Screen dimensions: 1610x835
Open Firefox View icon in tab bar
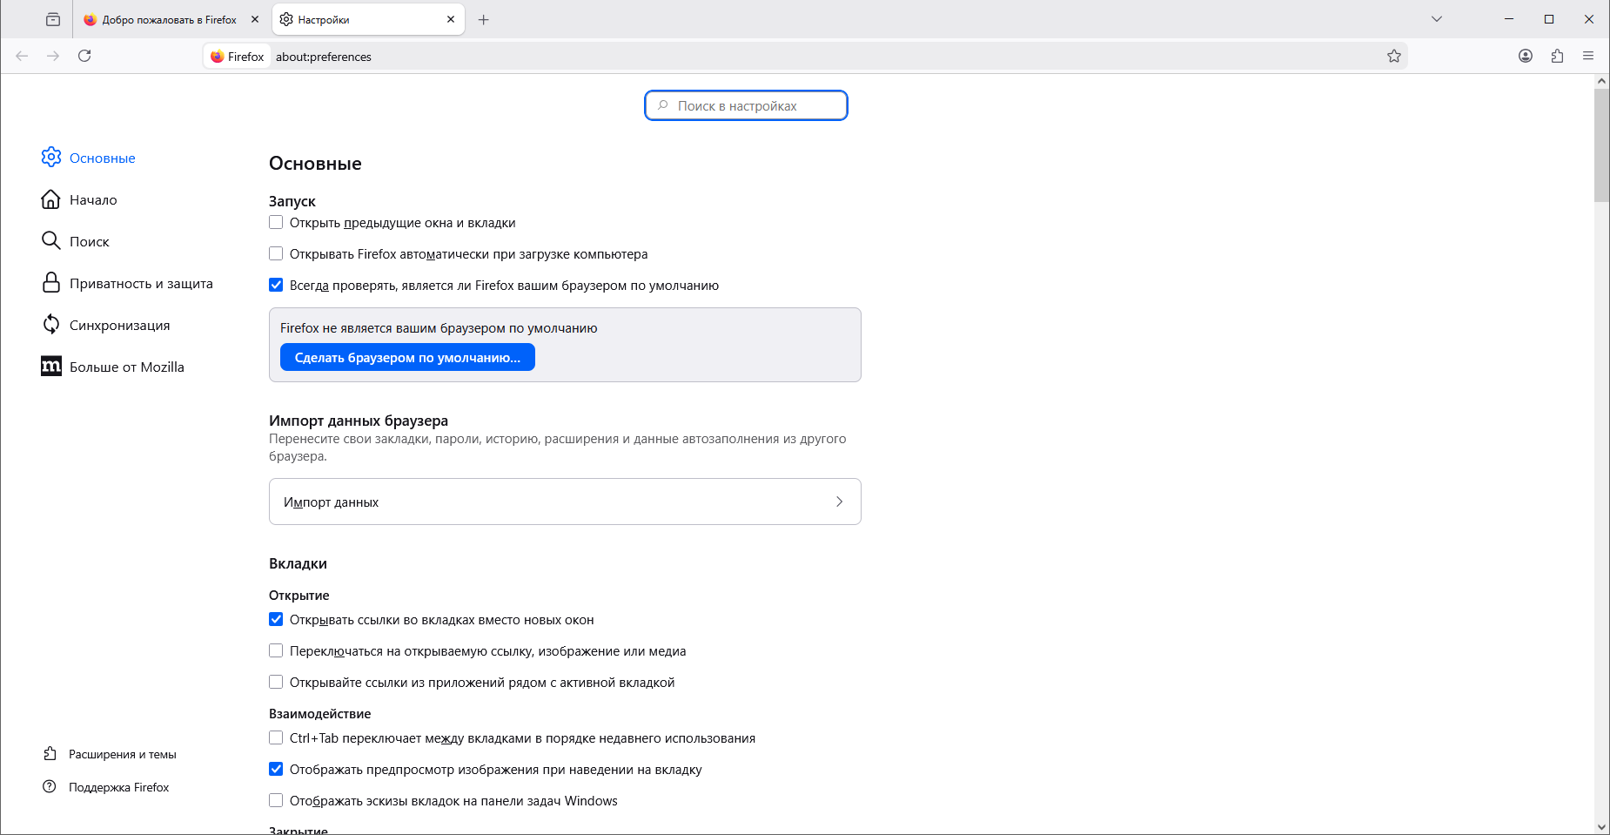point(53,19)
